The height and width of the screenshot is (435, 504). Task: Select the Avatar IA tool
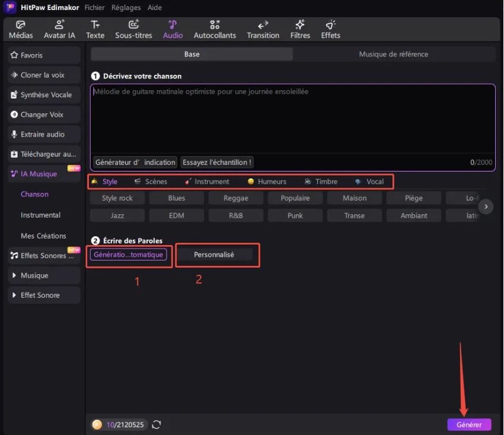click(59, 29)
